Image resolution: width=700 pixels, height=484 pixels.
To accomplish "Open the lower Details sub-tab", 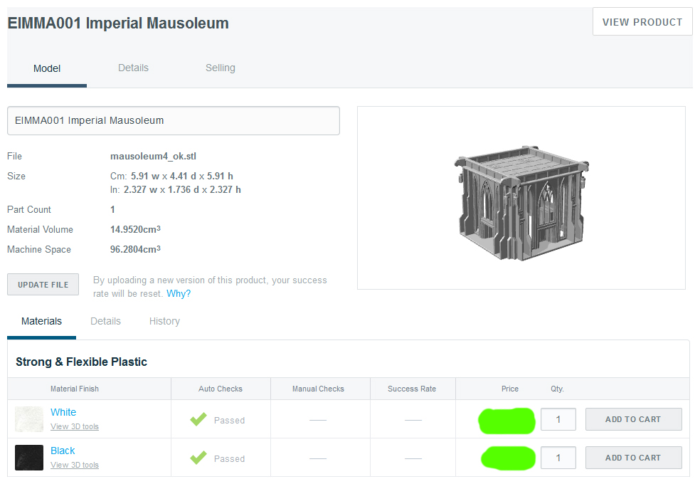I will (x=105, y=321).
